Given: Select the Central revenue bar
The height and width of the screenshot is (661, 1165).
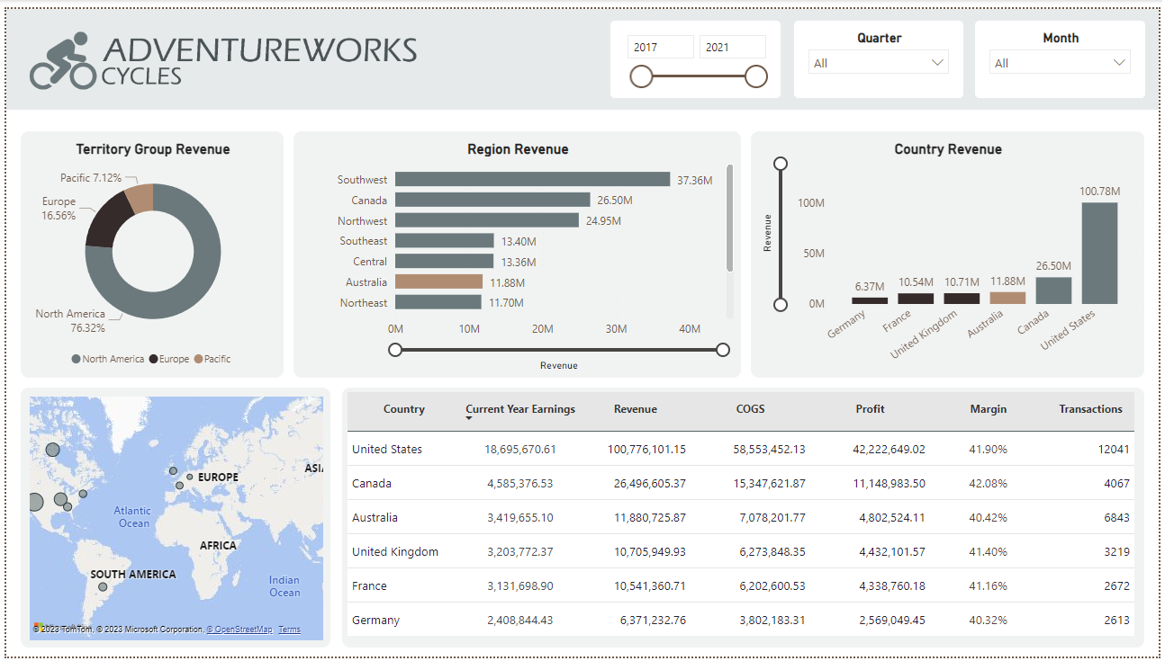Looking at the screenshot, I should pos(445,262).
